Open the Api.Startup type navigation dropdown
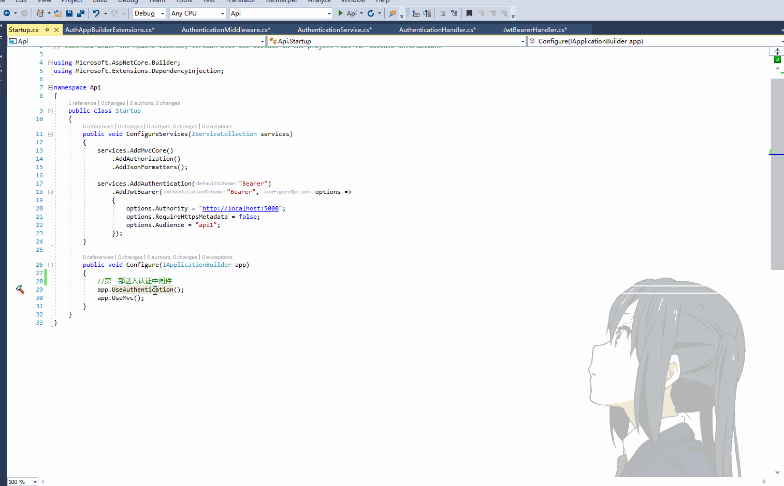This screenshot has width=784, height=486. [x=397, y=41]
